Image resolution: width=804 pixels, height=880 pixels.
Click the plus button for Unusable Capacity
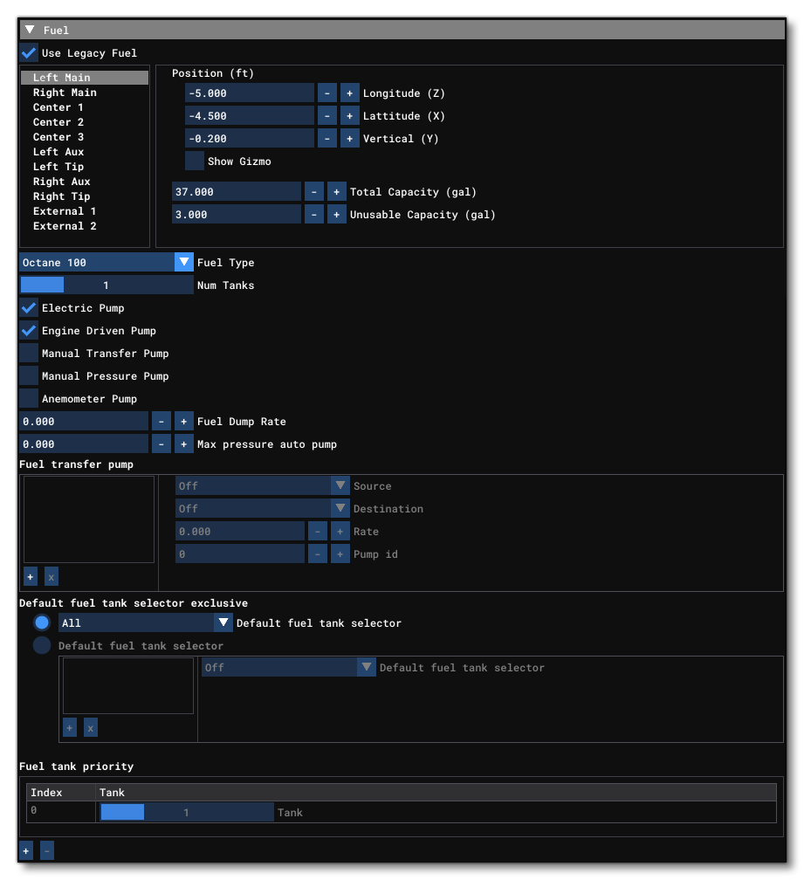(337, 214)
